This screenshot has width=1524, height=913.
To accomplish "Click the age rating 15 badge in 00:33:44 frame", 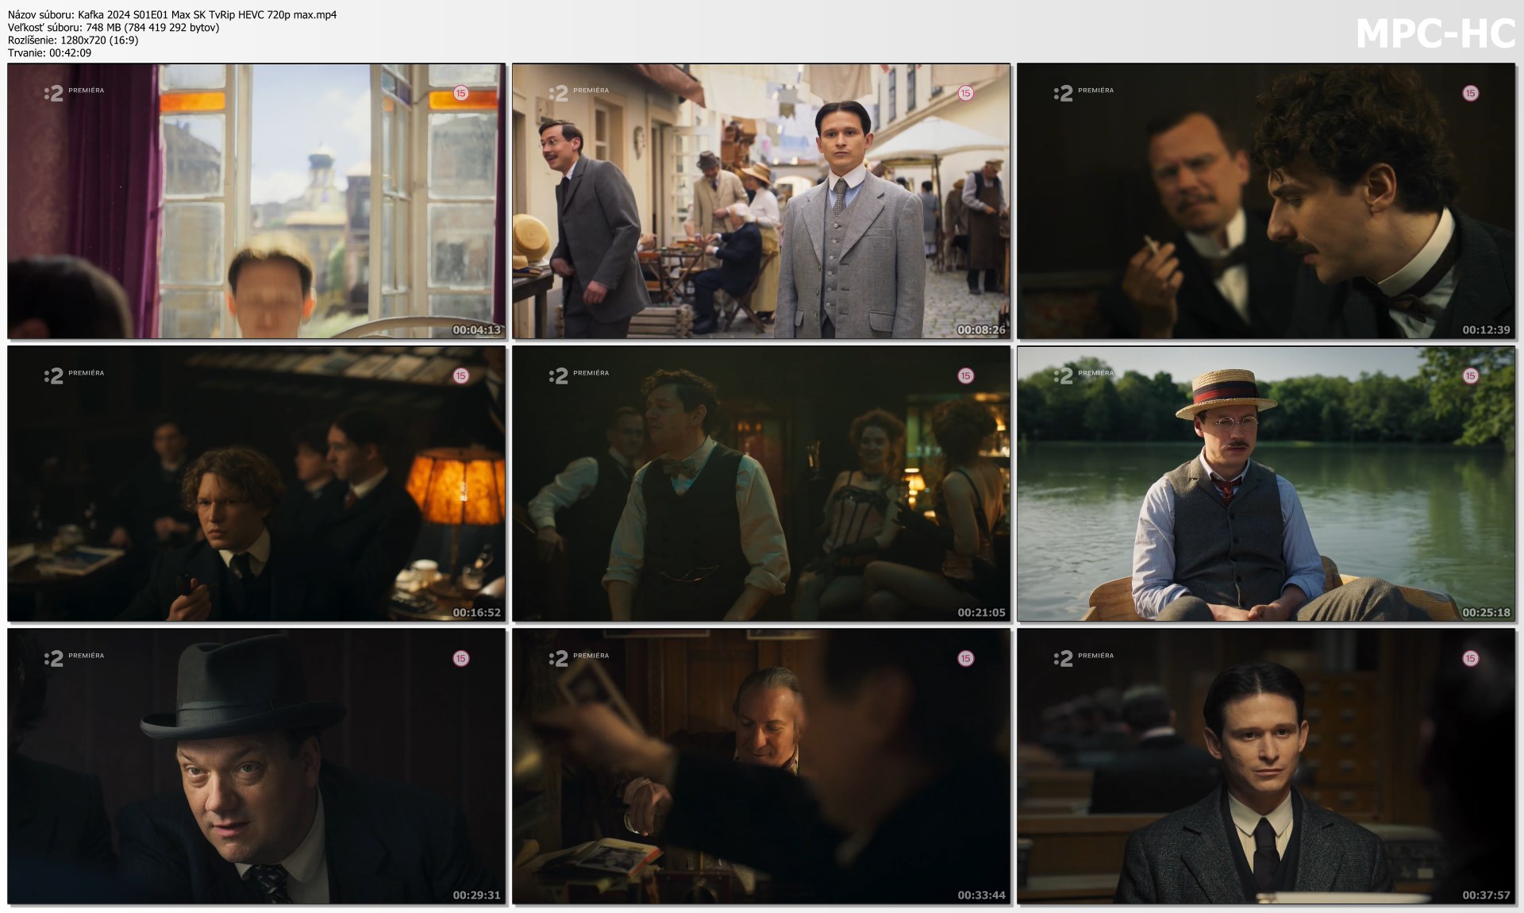I will coord(965,658).
